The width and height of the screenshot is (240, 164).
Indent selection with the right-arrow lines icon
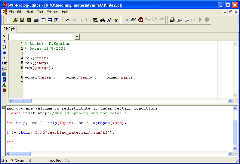click(x=4, y=63)
